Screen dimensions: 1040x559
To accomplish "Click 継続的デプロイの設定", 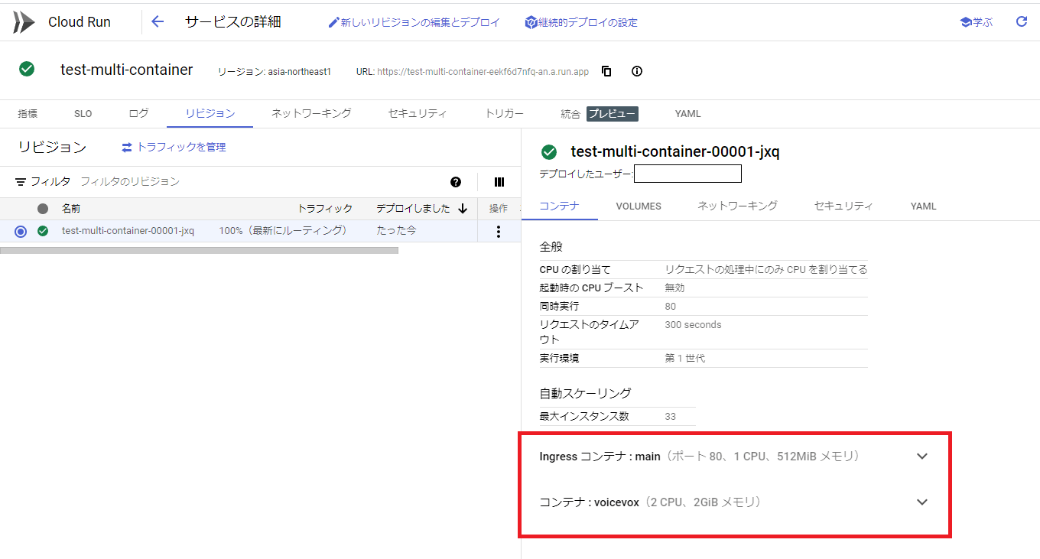I will point(581,22).
